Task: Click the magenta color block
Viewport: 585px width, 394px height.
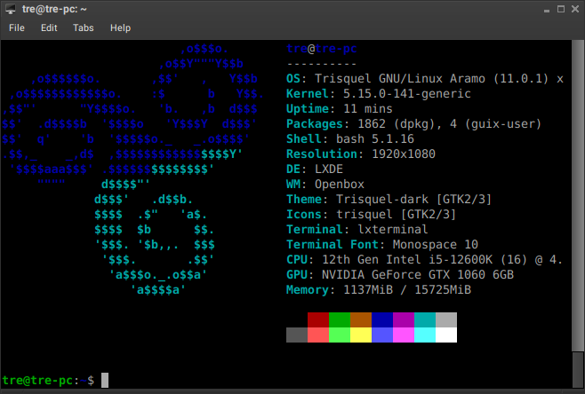Action: pos(404,335)
